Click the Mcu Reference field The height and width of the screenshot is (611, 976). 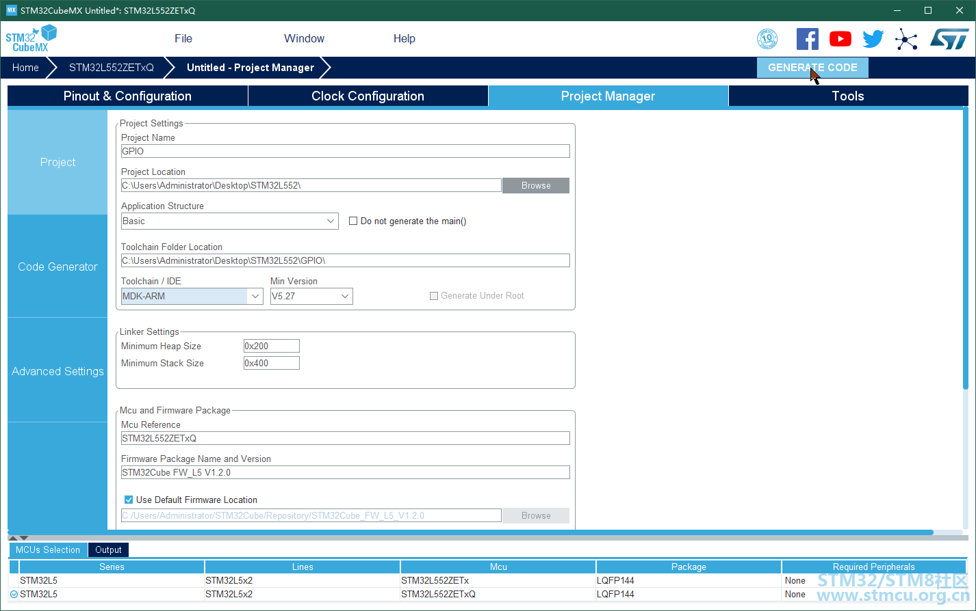(x=346, y=439)
